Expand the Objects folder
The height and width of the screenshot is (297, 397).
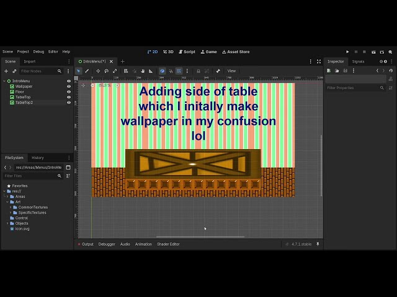7,223
